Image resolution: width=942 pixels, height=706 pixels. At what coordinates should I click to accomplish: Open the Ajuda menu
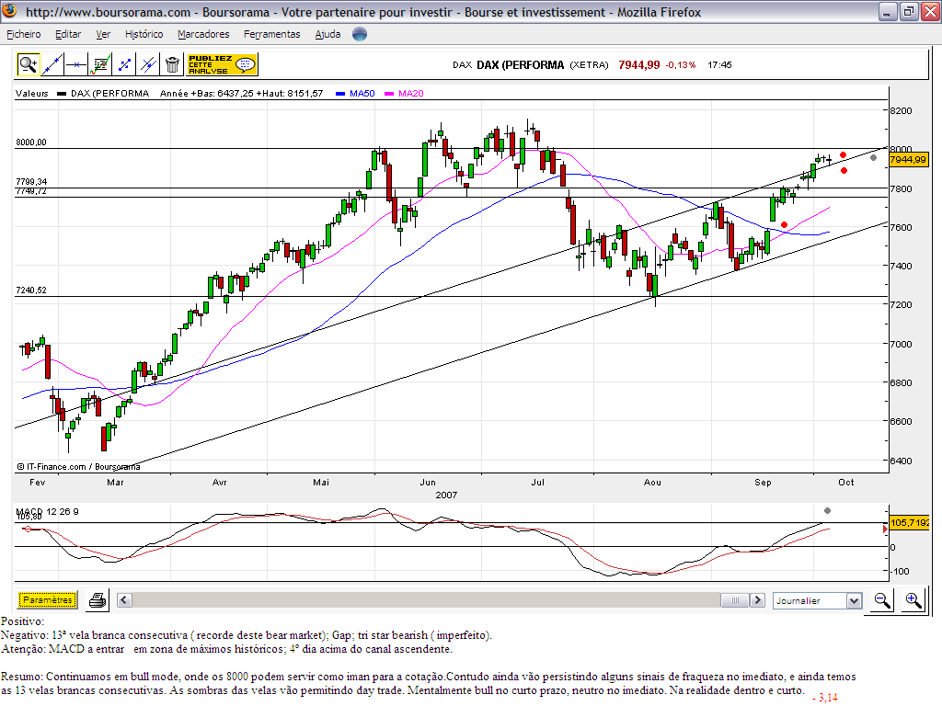[x=328, y=34]
